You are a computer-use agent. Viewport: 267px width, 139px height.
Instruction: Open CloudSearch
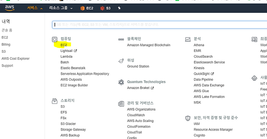[203, 57]
